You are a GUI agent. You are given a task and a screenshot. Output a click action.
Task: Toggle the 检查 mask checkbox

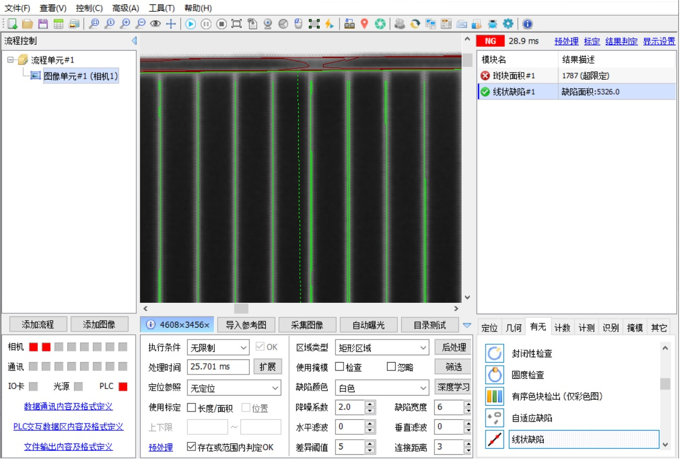point(340,366)
